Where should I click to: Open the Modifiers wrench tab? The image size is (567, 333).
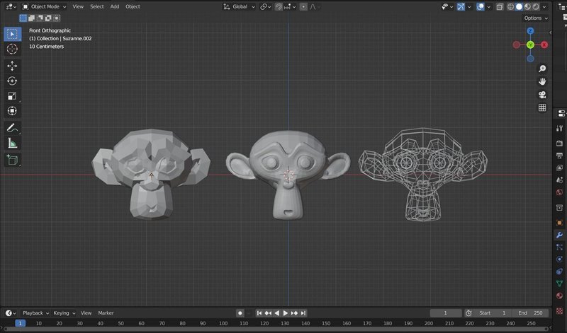559,235
